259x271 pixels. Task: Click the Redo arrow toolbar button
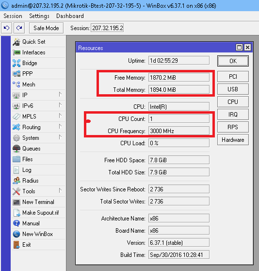coord(19,28)
